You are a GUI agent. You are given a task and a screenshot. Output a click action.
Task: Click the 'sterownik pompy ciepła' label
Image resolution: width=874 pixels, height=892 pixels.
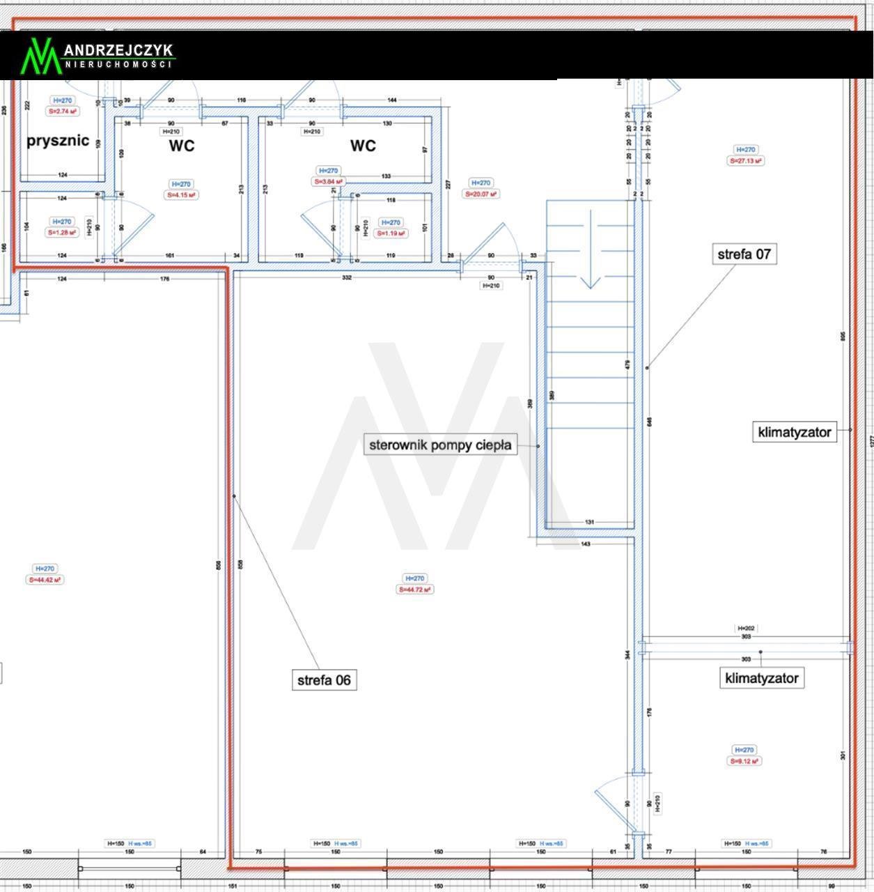(x=440, y=445)
